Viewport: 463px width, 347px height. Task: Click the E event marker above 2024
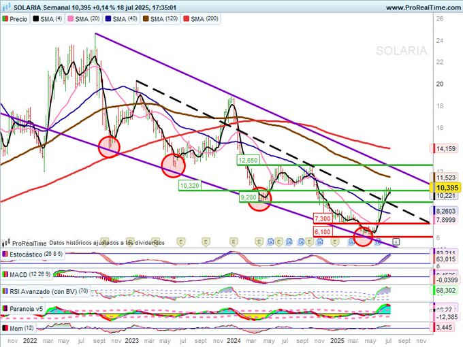[x=234, y=242]
